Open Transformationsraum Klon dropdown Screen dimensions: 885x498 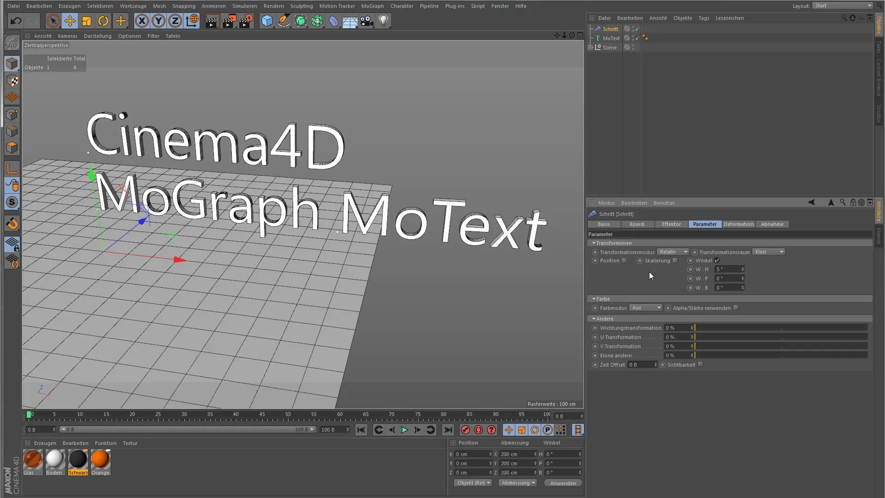point(769,252)
